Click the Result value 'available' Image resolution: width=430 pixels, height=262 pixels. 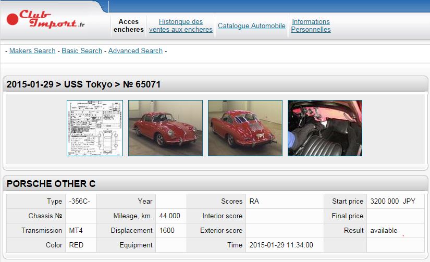384,230
